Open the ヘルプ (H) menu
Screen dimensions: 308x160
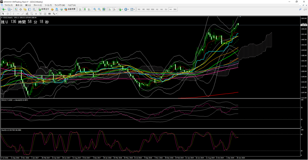72,5
